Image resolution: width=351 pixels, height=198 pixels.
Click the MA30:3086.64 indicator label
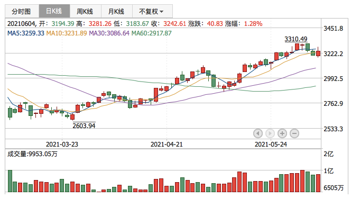click(x=109, y=33)
